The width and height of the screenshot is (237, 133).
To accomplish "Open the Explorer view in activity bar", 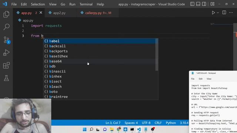I will point(6,14).
